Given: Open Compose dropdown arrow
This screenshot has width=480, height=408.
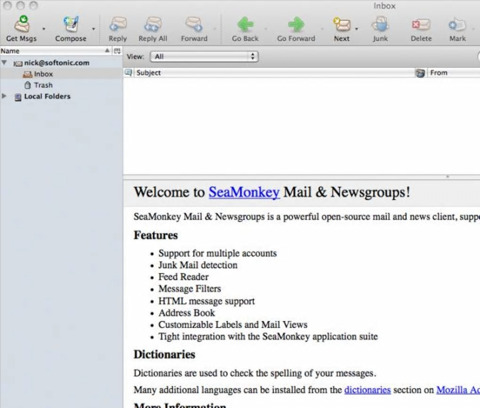Looking at the screenshot, I should [94, 29].
